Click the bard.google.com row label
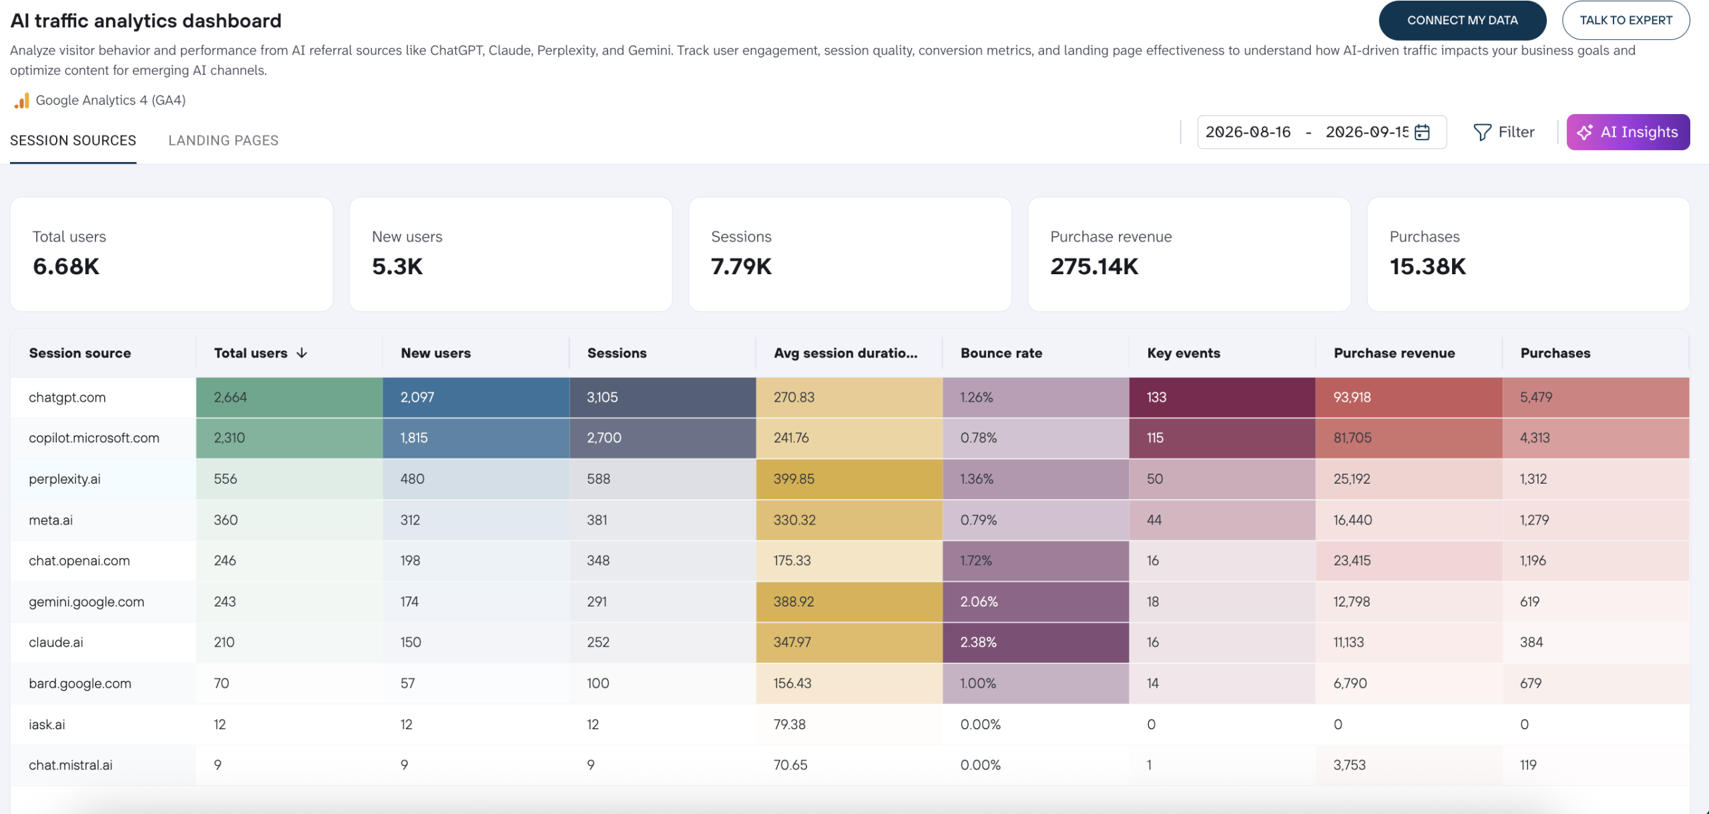Screen dimensions: 1709x814 [x=79, y=683]
